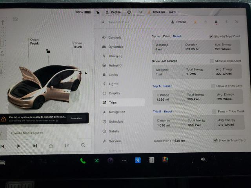251x188 pixels.
Task: Select the Trips menu item
Action: point(122,103)
